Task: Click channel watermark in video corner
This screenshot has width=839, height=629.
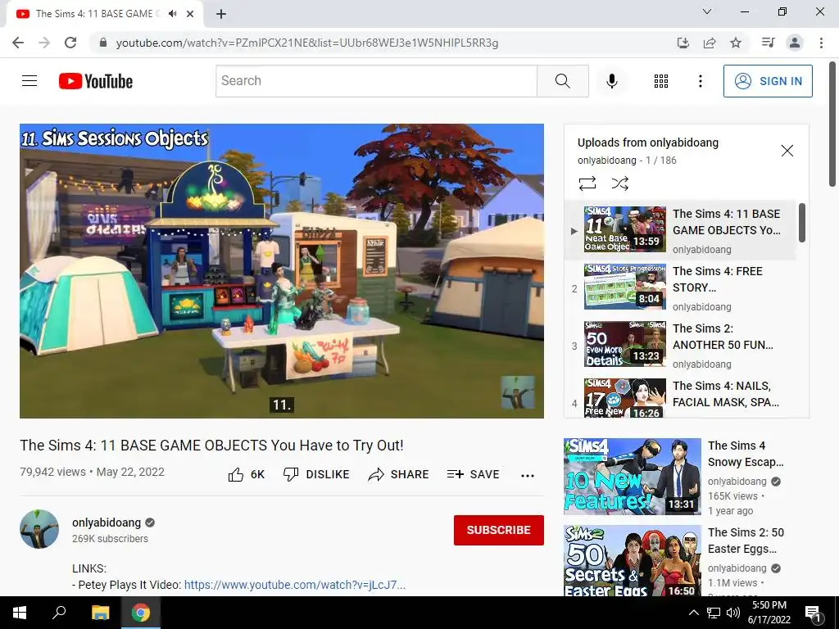Action: [x=518, y=392]
